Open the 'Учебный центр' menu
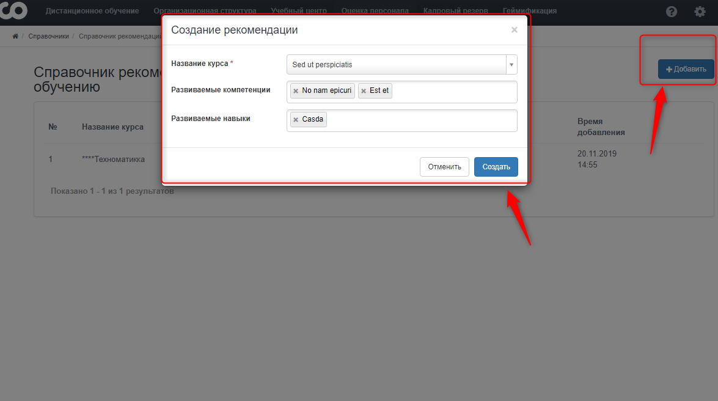The height and width of the screenshot is (401, 718). point(299,11)
